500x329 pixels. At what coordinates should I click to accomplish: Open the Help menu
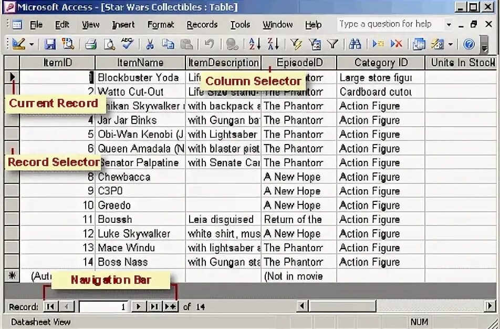click(x=313, y=25)
